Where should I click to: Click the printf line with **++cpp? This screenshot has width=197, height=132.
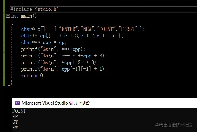point(53,49)
